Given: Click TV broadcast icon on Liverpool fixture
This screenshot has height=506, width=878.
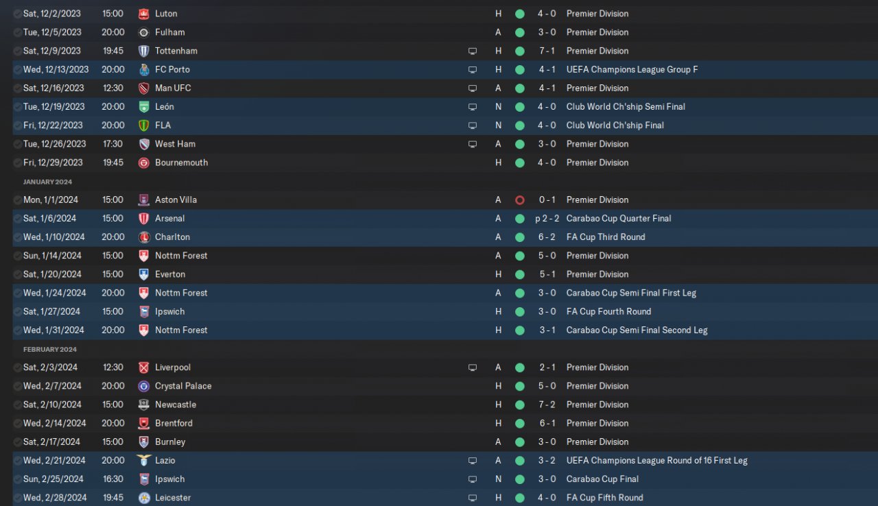Looking at the screenshot, I should pyautogui.click(x=473, y=368).
